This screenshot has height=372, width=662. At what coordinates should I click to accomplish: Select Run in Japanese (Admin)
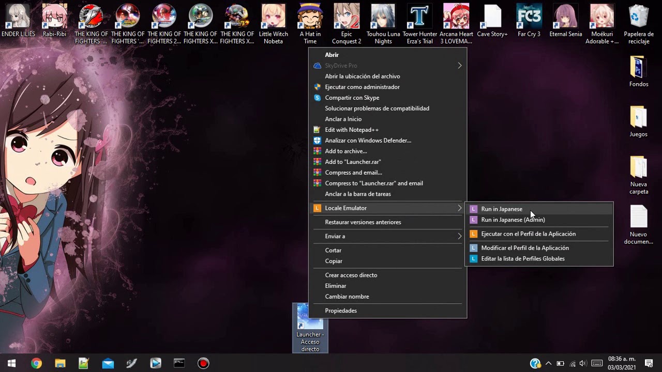pos(539,220)
